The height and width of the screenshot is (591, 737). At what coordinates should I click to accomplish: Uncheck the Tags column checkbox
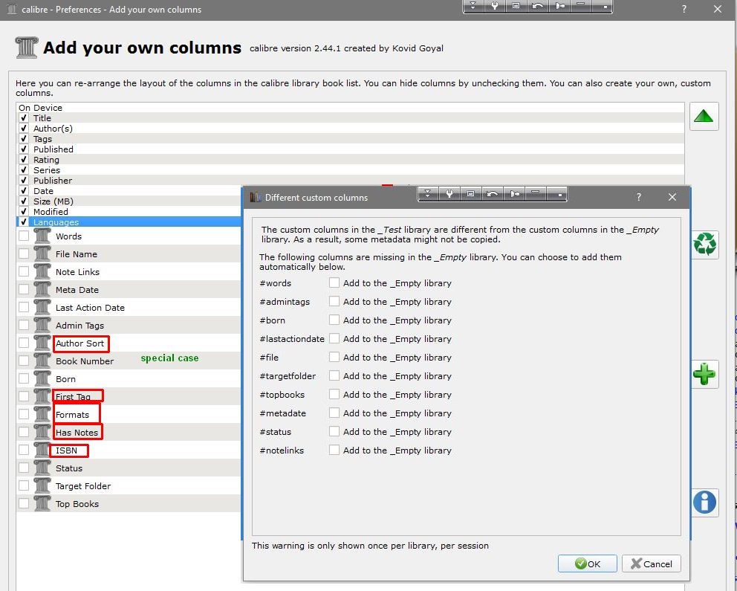tap(24, 138)
